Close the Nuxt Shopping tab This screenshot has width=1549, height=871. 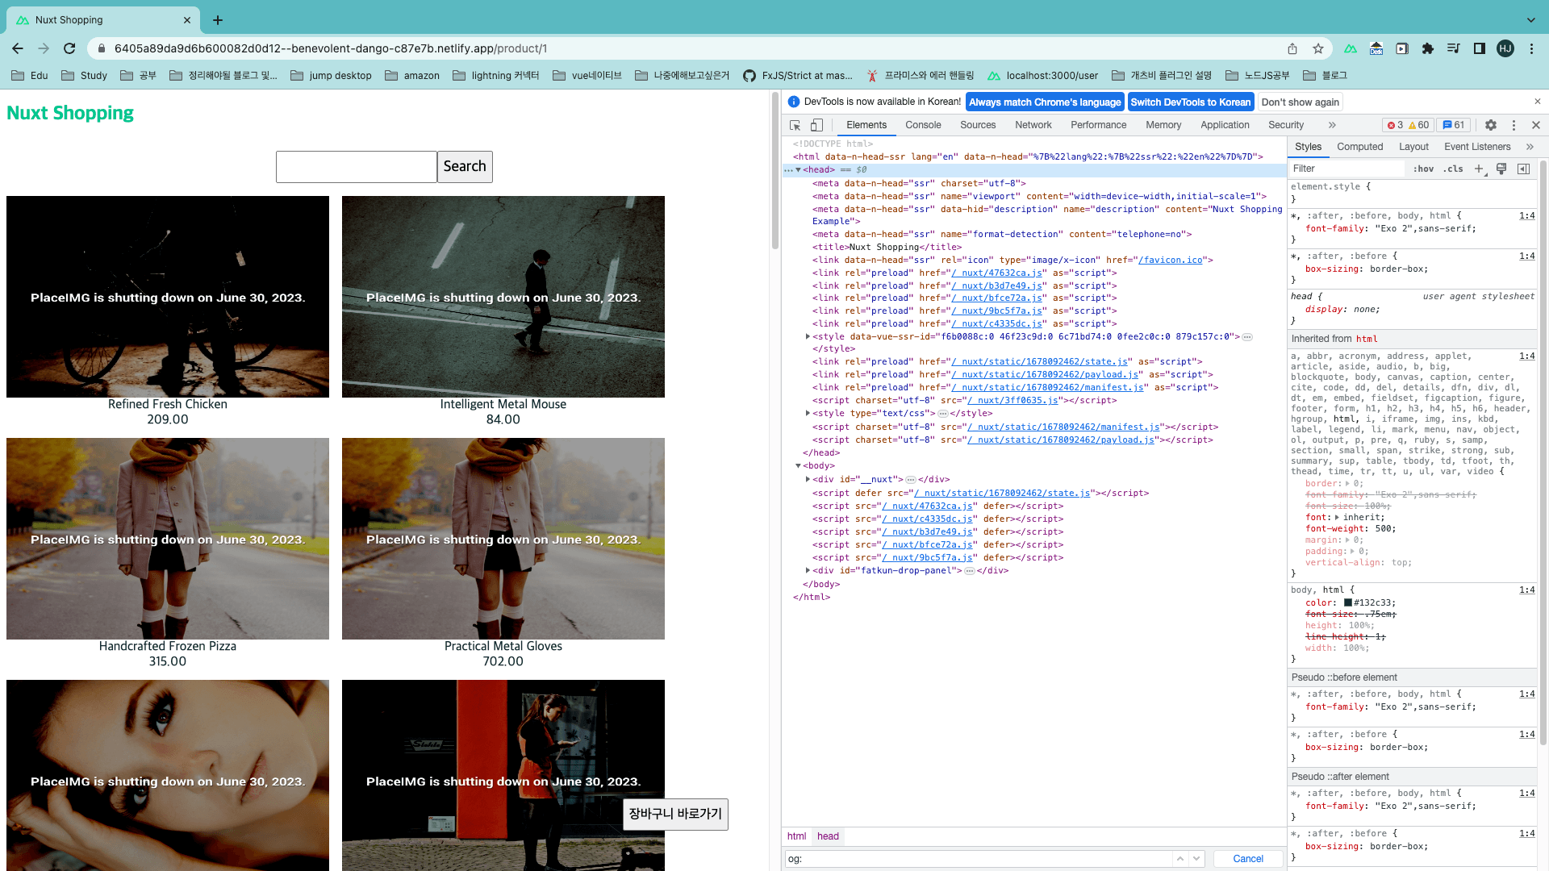(x=187, y=20)
